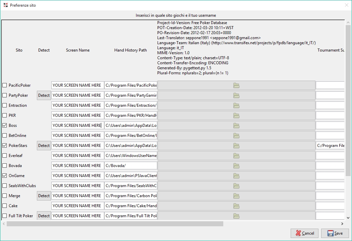
Task: Open folder browser for Boss row
Action: coord(236,126)
